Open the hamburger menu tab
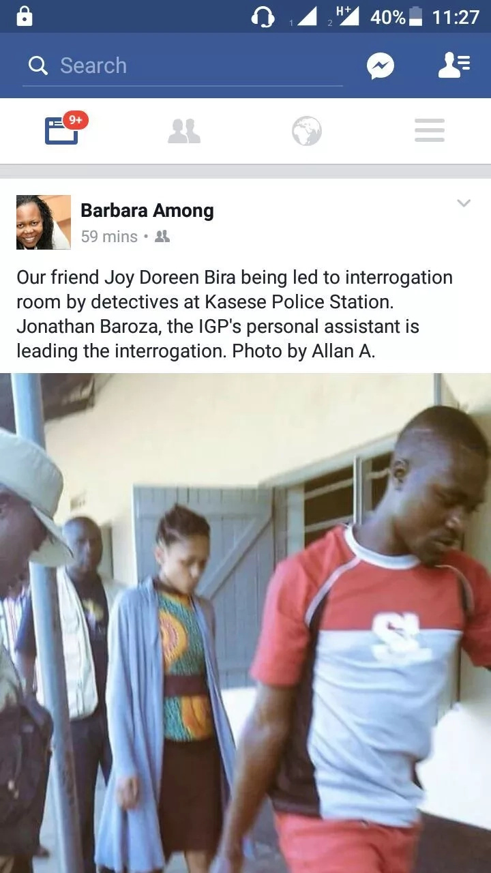Screen dimensions: 491x873 point(430,130)
